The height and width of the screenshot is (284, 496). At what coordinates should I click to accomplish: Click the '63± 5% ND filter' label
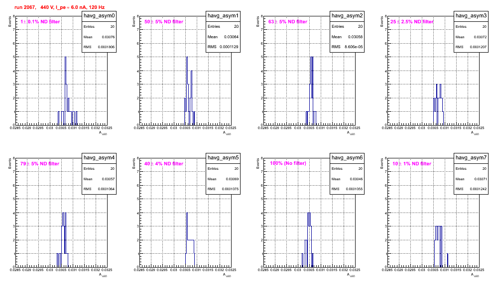point(288,22)
